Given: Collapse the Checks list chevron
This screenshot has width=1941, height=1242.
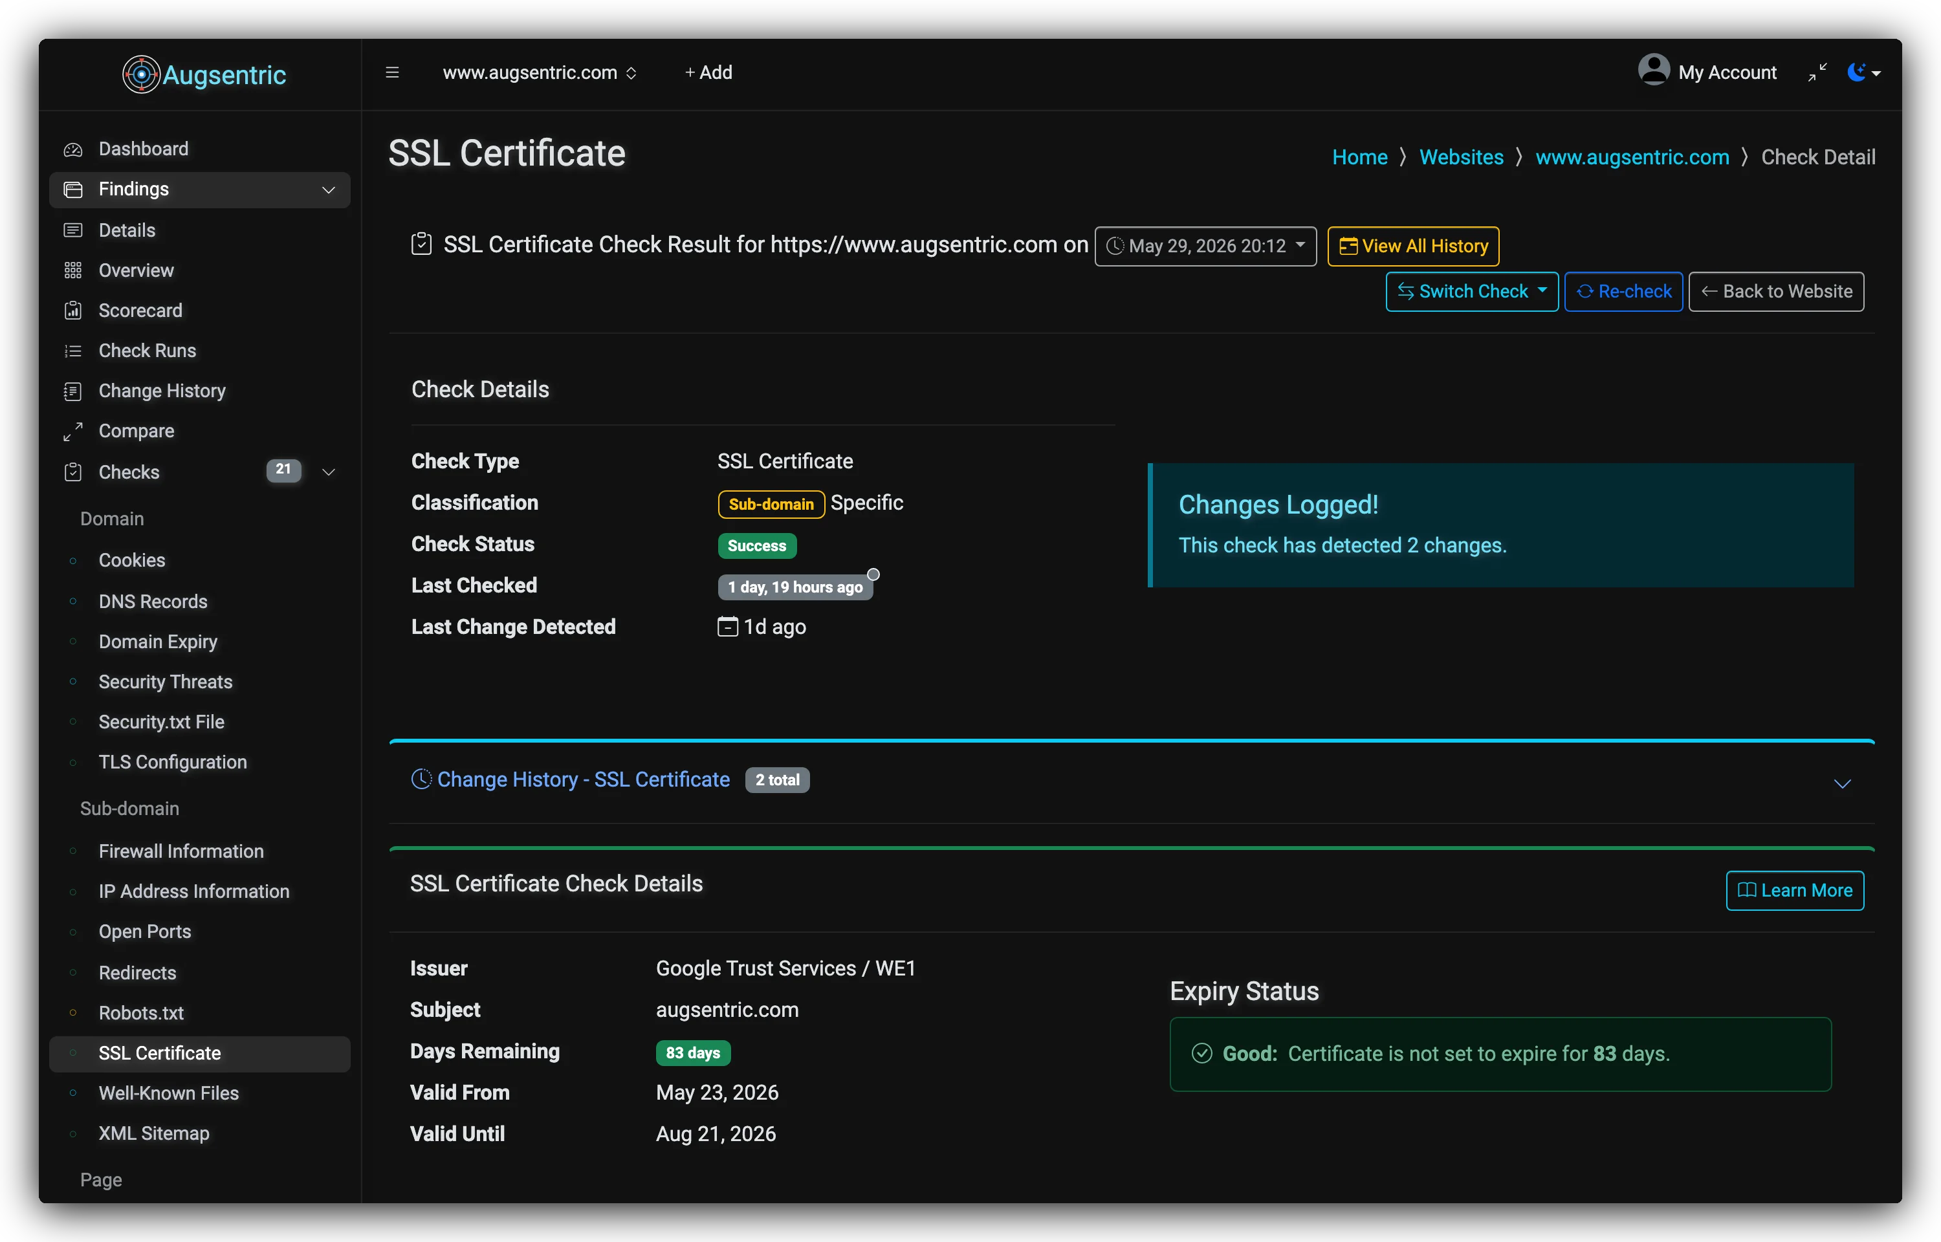Looking at the screenshot, I should click(328, 472).
